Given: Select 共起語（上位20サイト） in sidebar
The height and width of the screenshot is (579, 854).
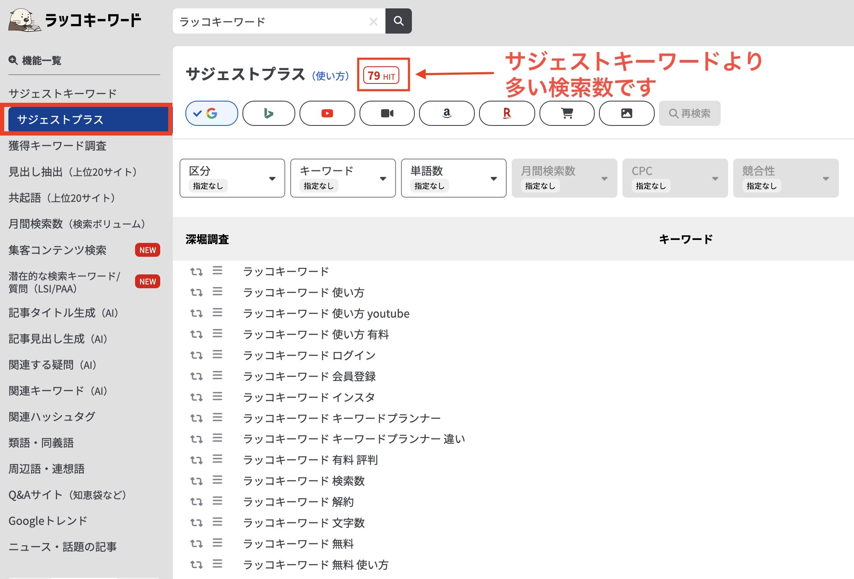Looking at the screenshot, I should pos(63,198).
